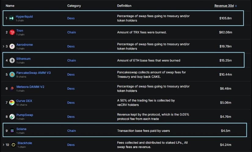Open the Dexs category link for PumpSwap
The width and height of the screenshot is (252, 152).
[71, 117]
